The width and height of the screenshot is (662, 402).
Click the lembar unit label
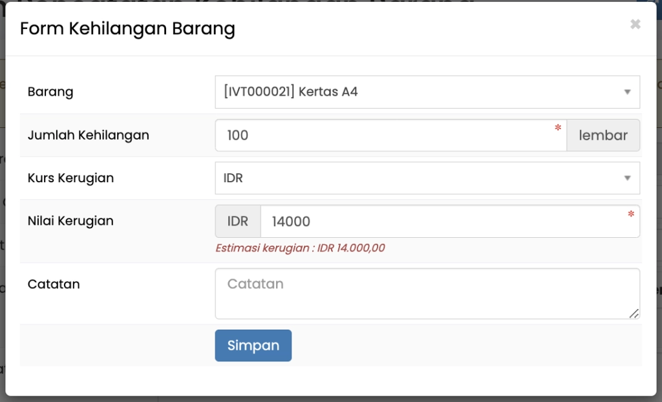(603, 135)
